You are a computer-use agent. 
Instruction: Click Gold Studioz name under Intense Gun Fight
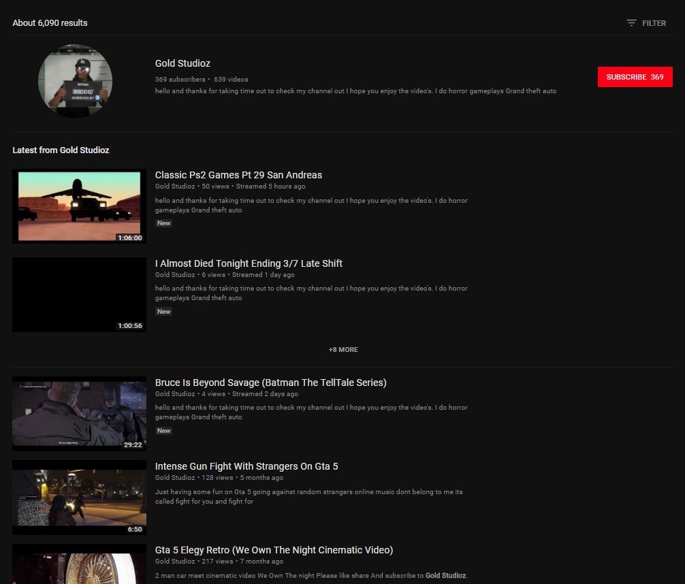(x=175, y=478)
